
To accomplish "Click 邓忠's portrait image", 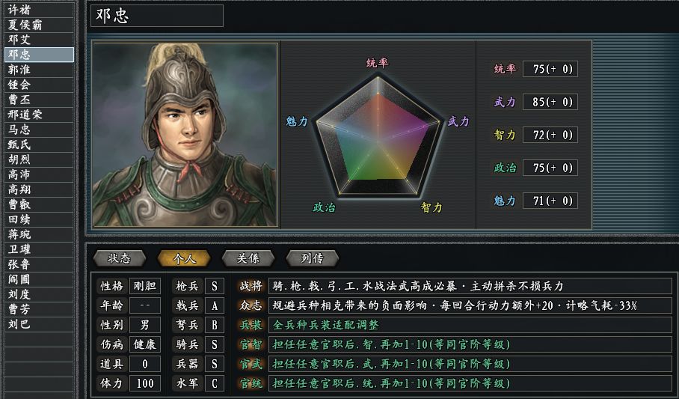I will tap(185, 134).
